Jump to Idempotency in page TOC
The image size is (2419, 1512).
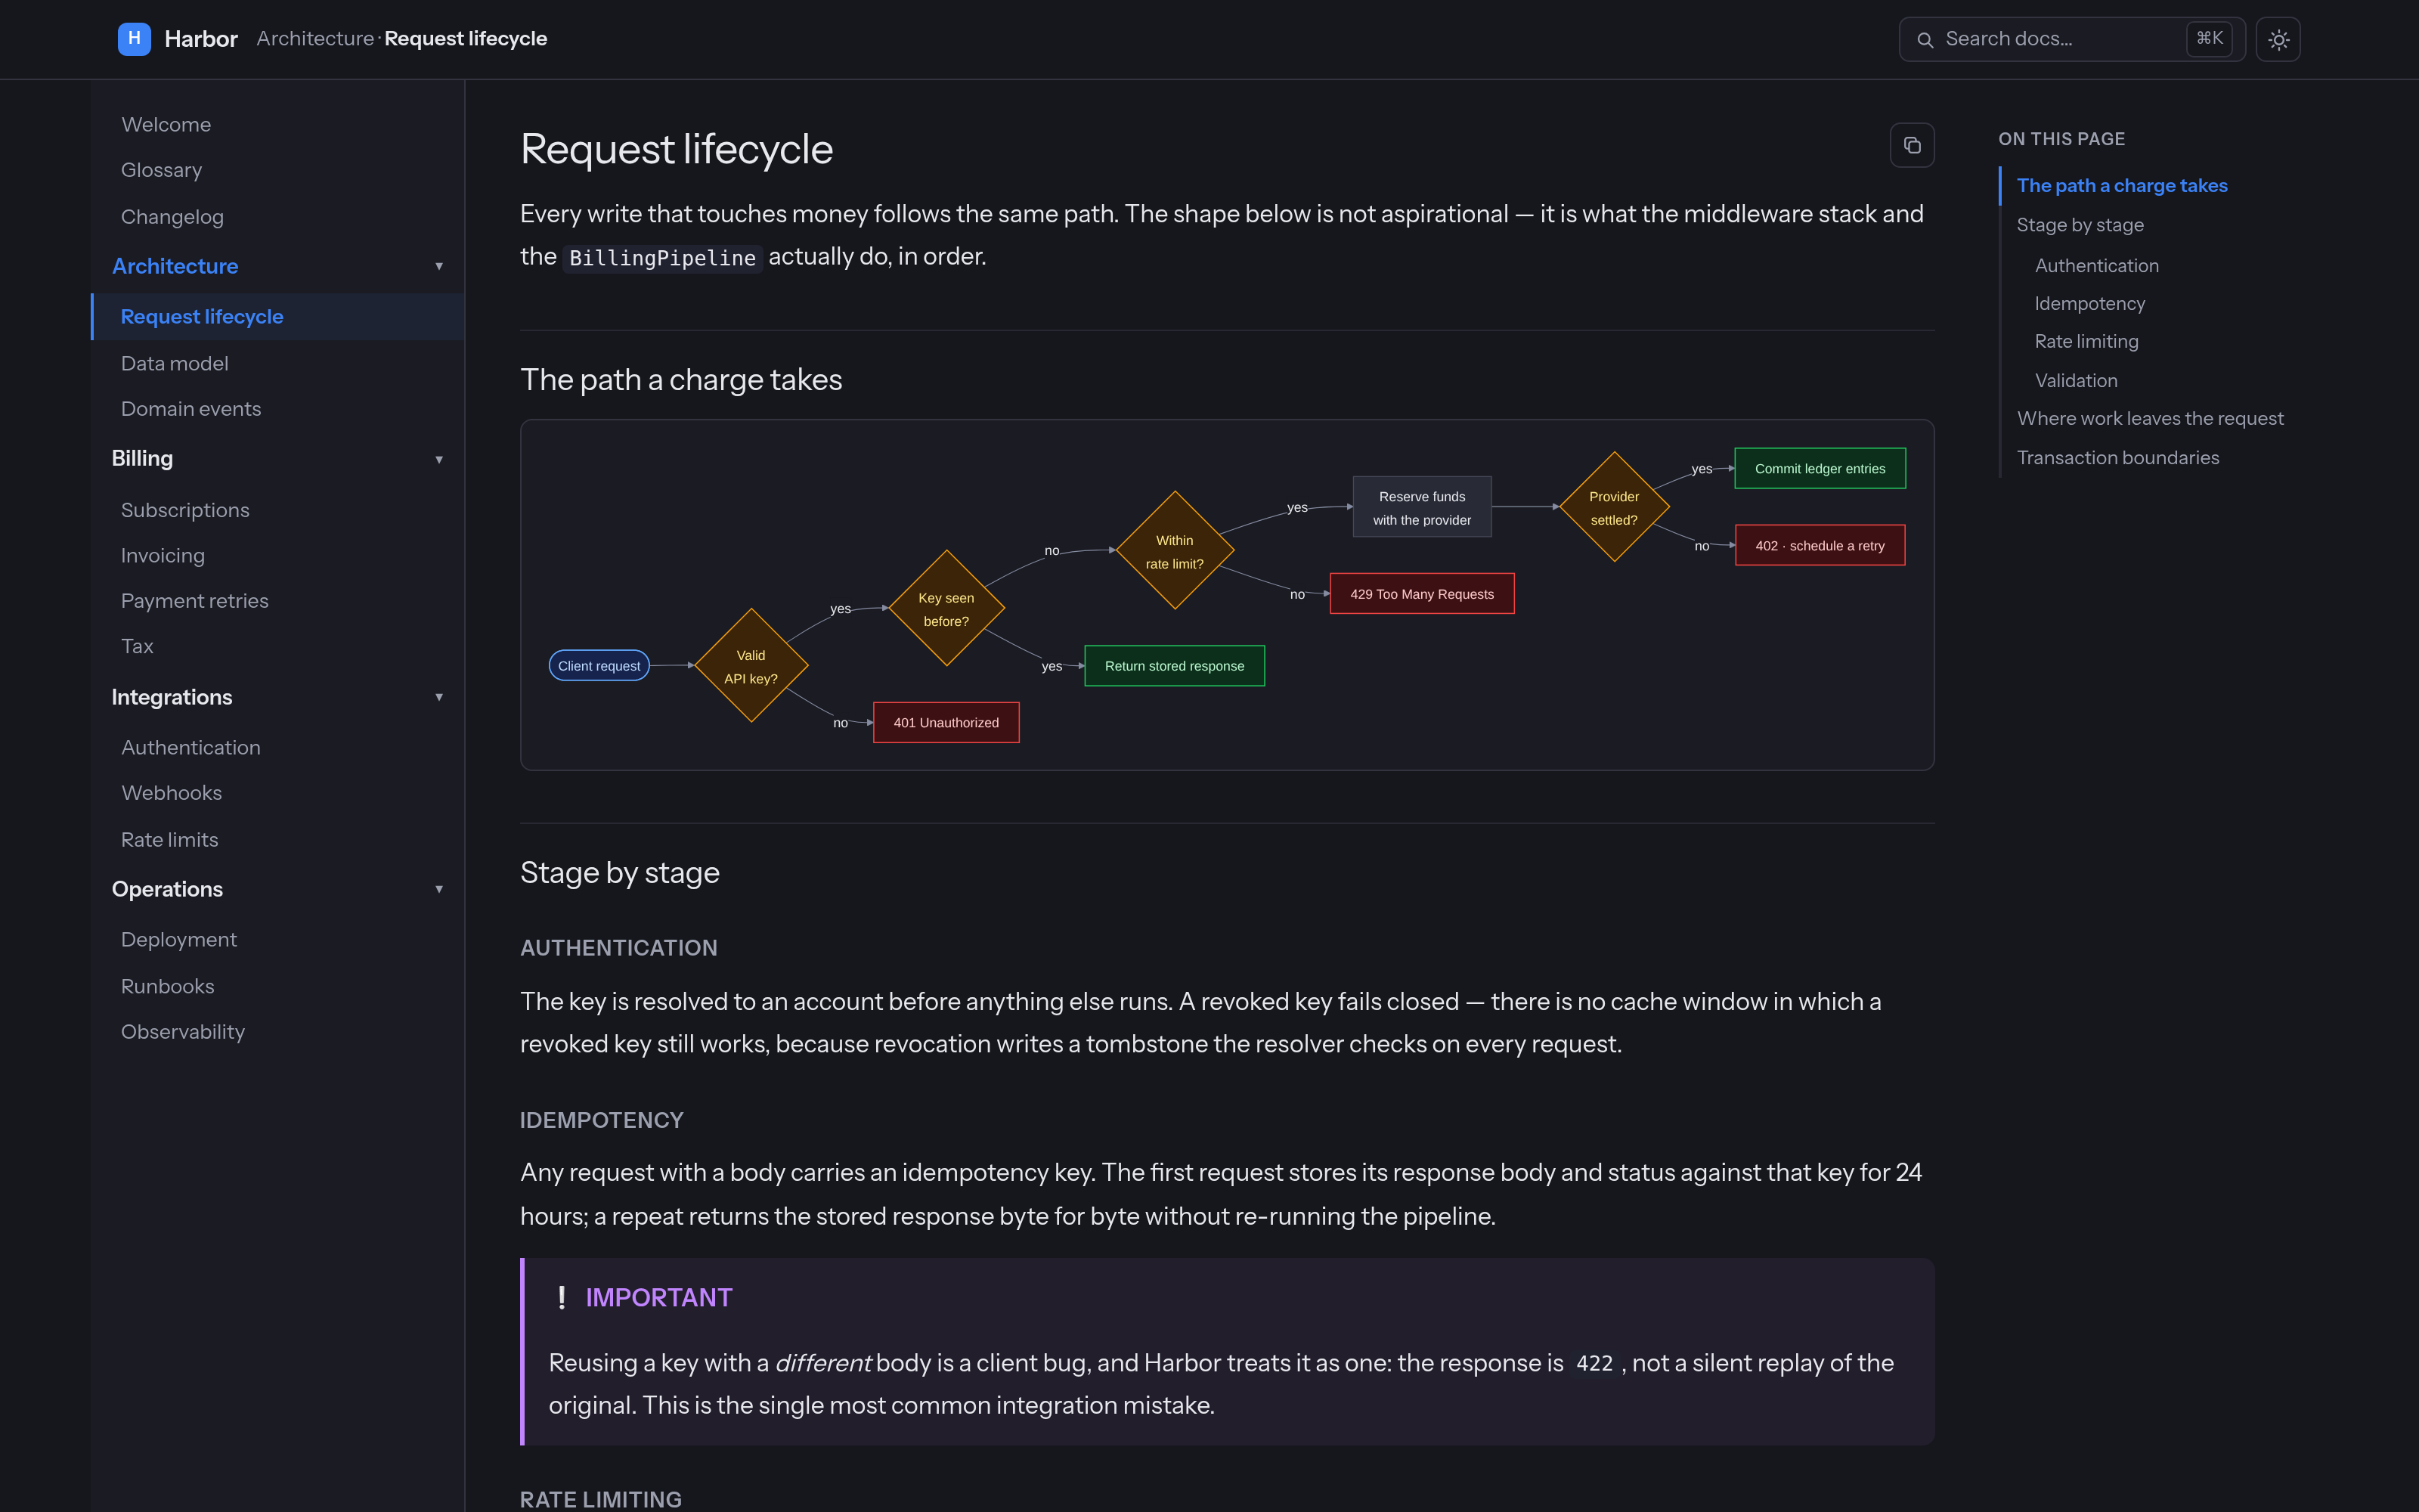click(2089, 304)
